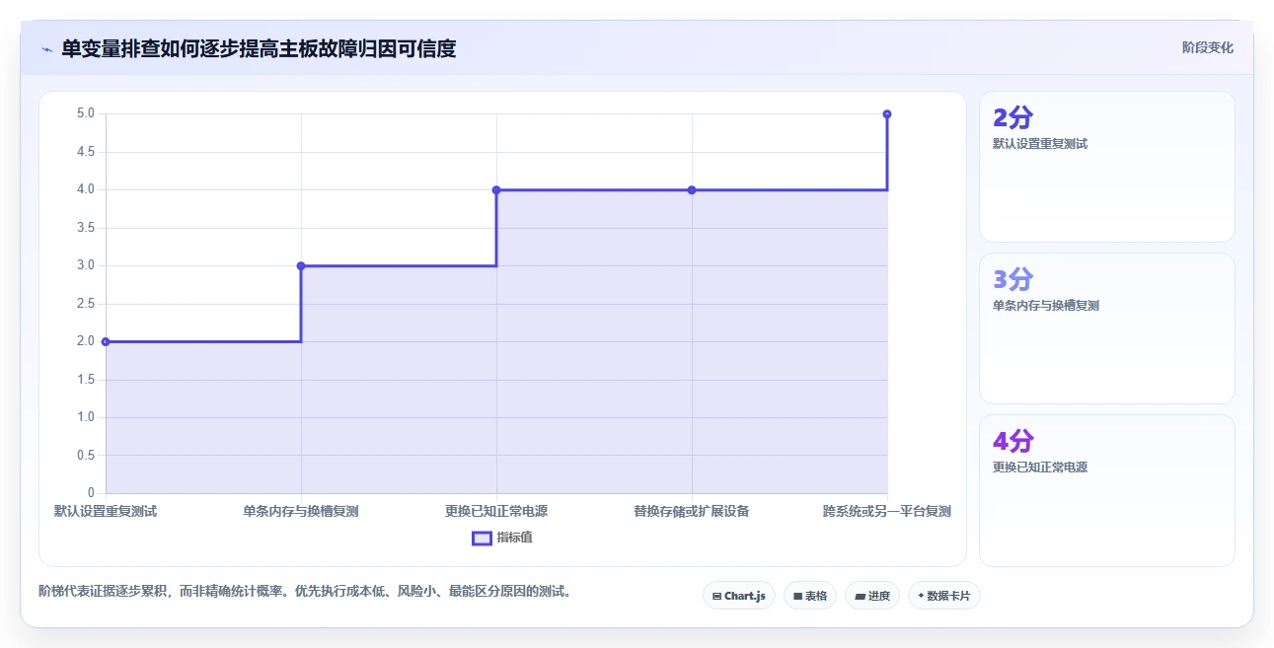Click the footnote text about 阶梯代表证据逐步累积
Viewport: 1274px width, 648px height.
(x=305, y=592)
